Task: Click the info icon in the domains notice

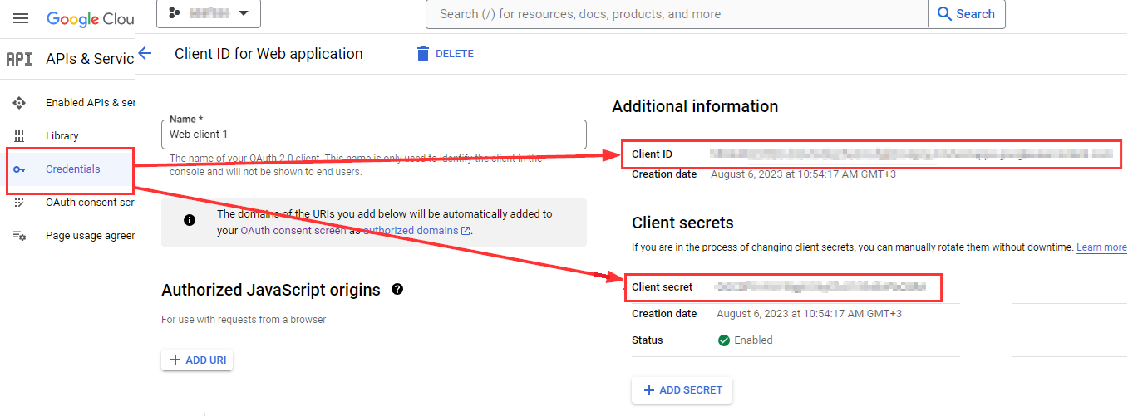Action: 190,220
